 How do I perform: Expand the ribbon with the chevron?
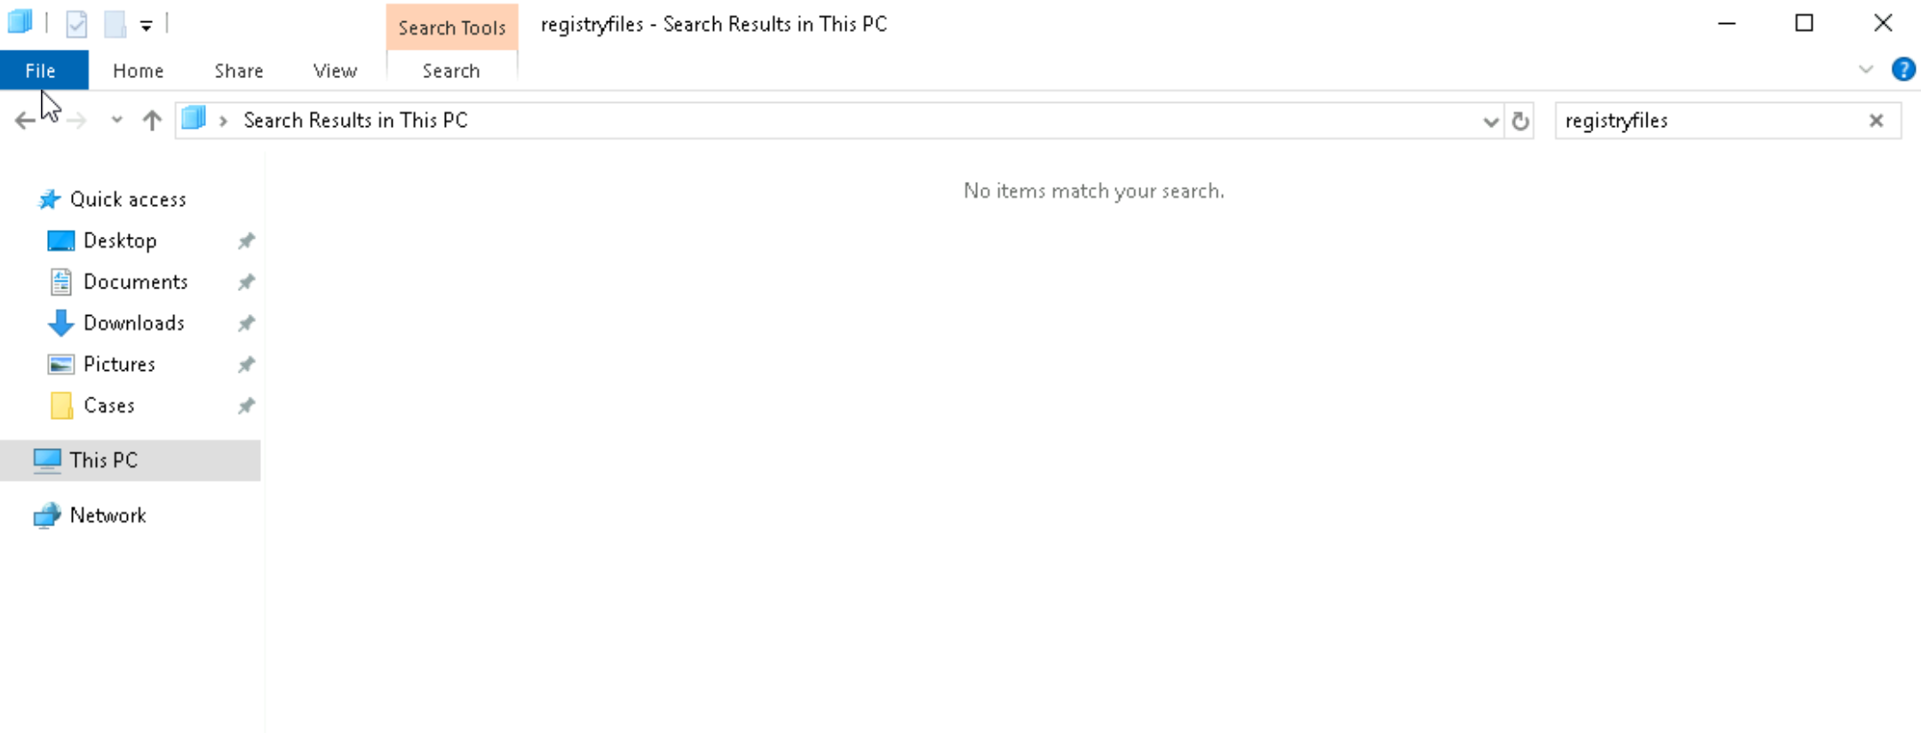pos(1865,69)
